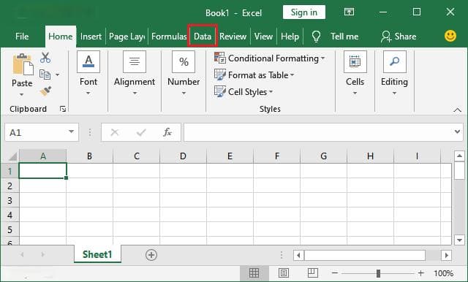
Task: Select row 5 header
Action: tap(10, 229)
